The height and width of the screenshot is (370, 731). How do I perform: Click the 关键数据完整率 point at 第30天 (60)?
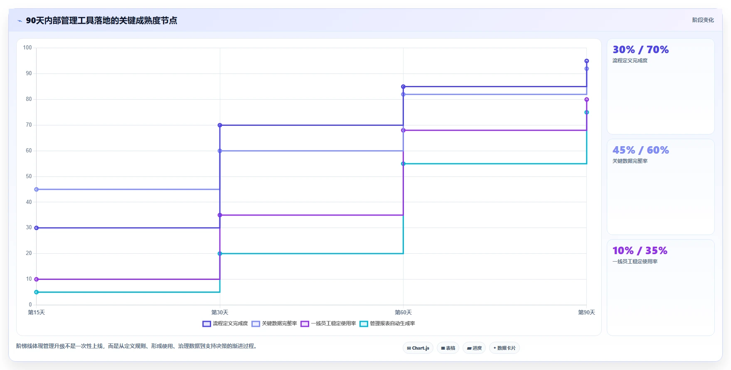tap(220, 151)
